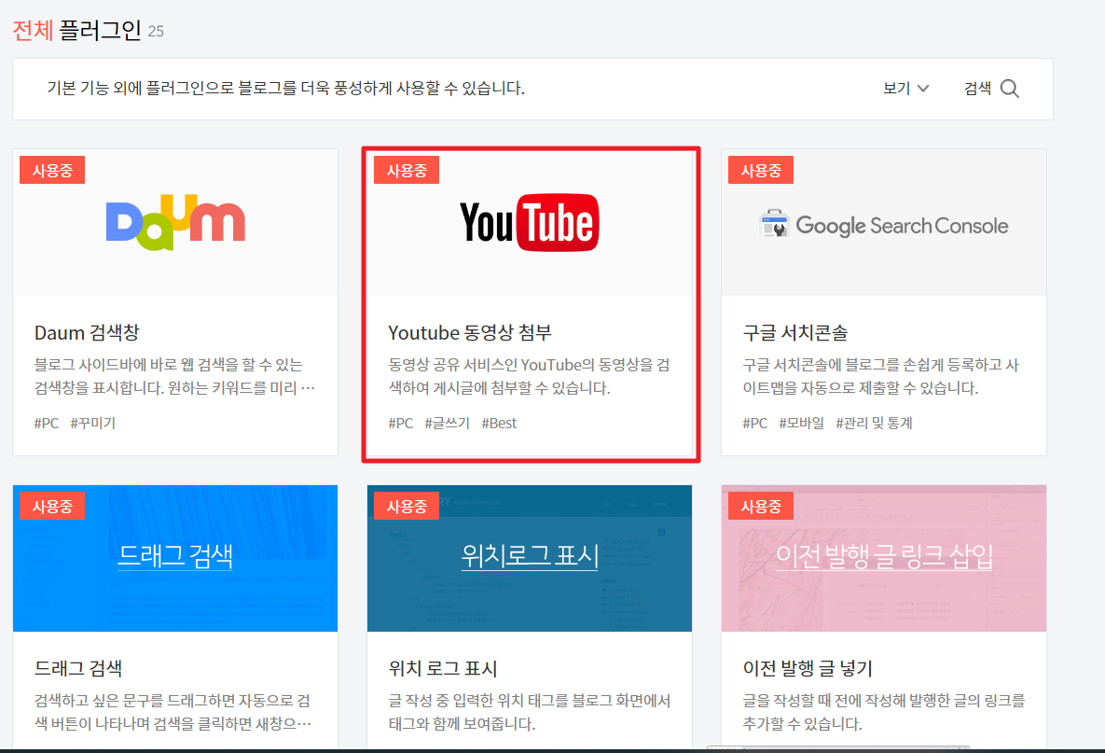Click the 위치로그 표시 banner image

click(530, 558)
